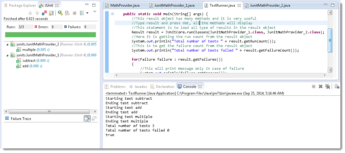Click the multiple test pass icon
This screenshot has height=153, width=345.
(19, 50)
